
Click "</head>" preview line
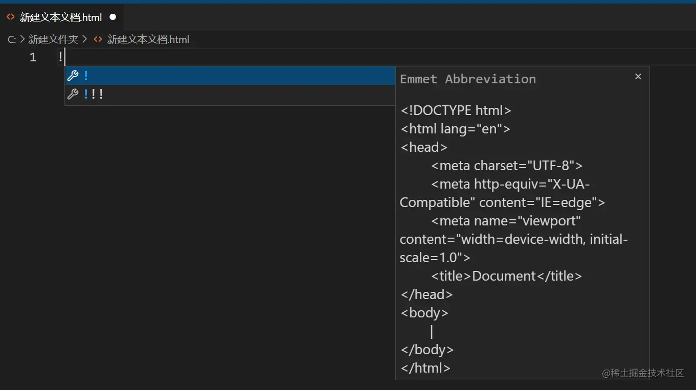point(426,294)
